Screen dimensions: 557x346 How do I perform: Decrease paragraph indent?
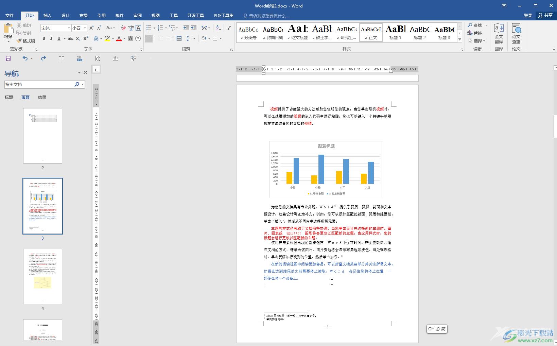tap(186, 28)
